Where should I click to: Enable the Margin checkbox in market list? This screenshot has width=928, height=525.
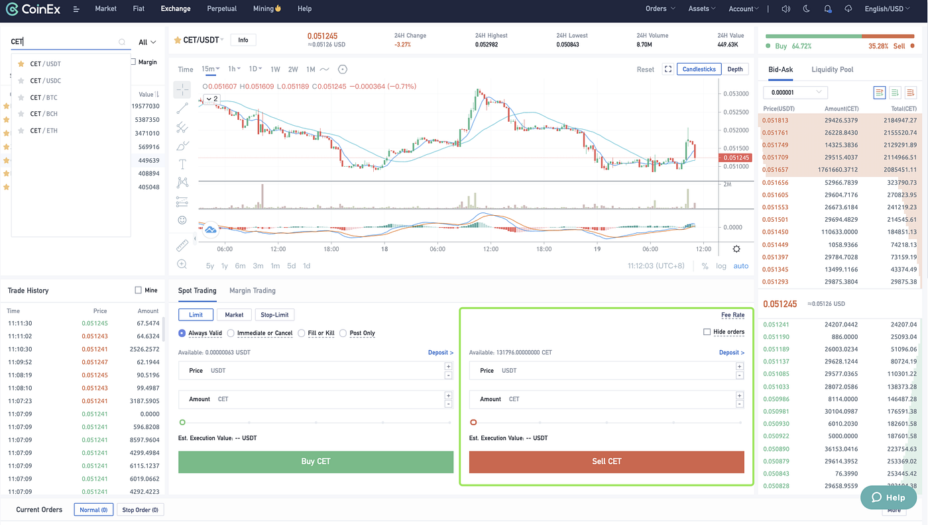(133, 62)
